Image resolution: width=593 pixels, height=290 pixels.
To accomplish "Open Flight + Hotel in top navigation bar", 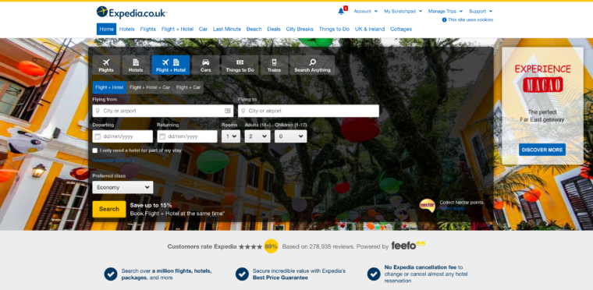I will pyautogui.click(x=177, y=29).
